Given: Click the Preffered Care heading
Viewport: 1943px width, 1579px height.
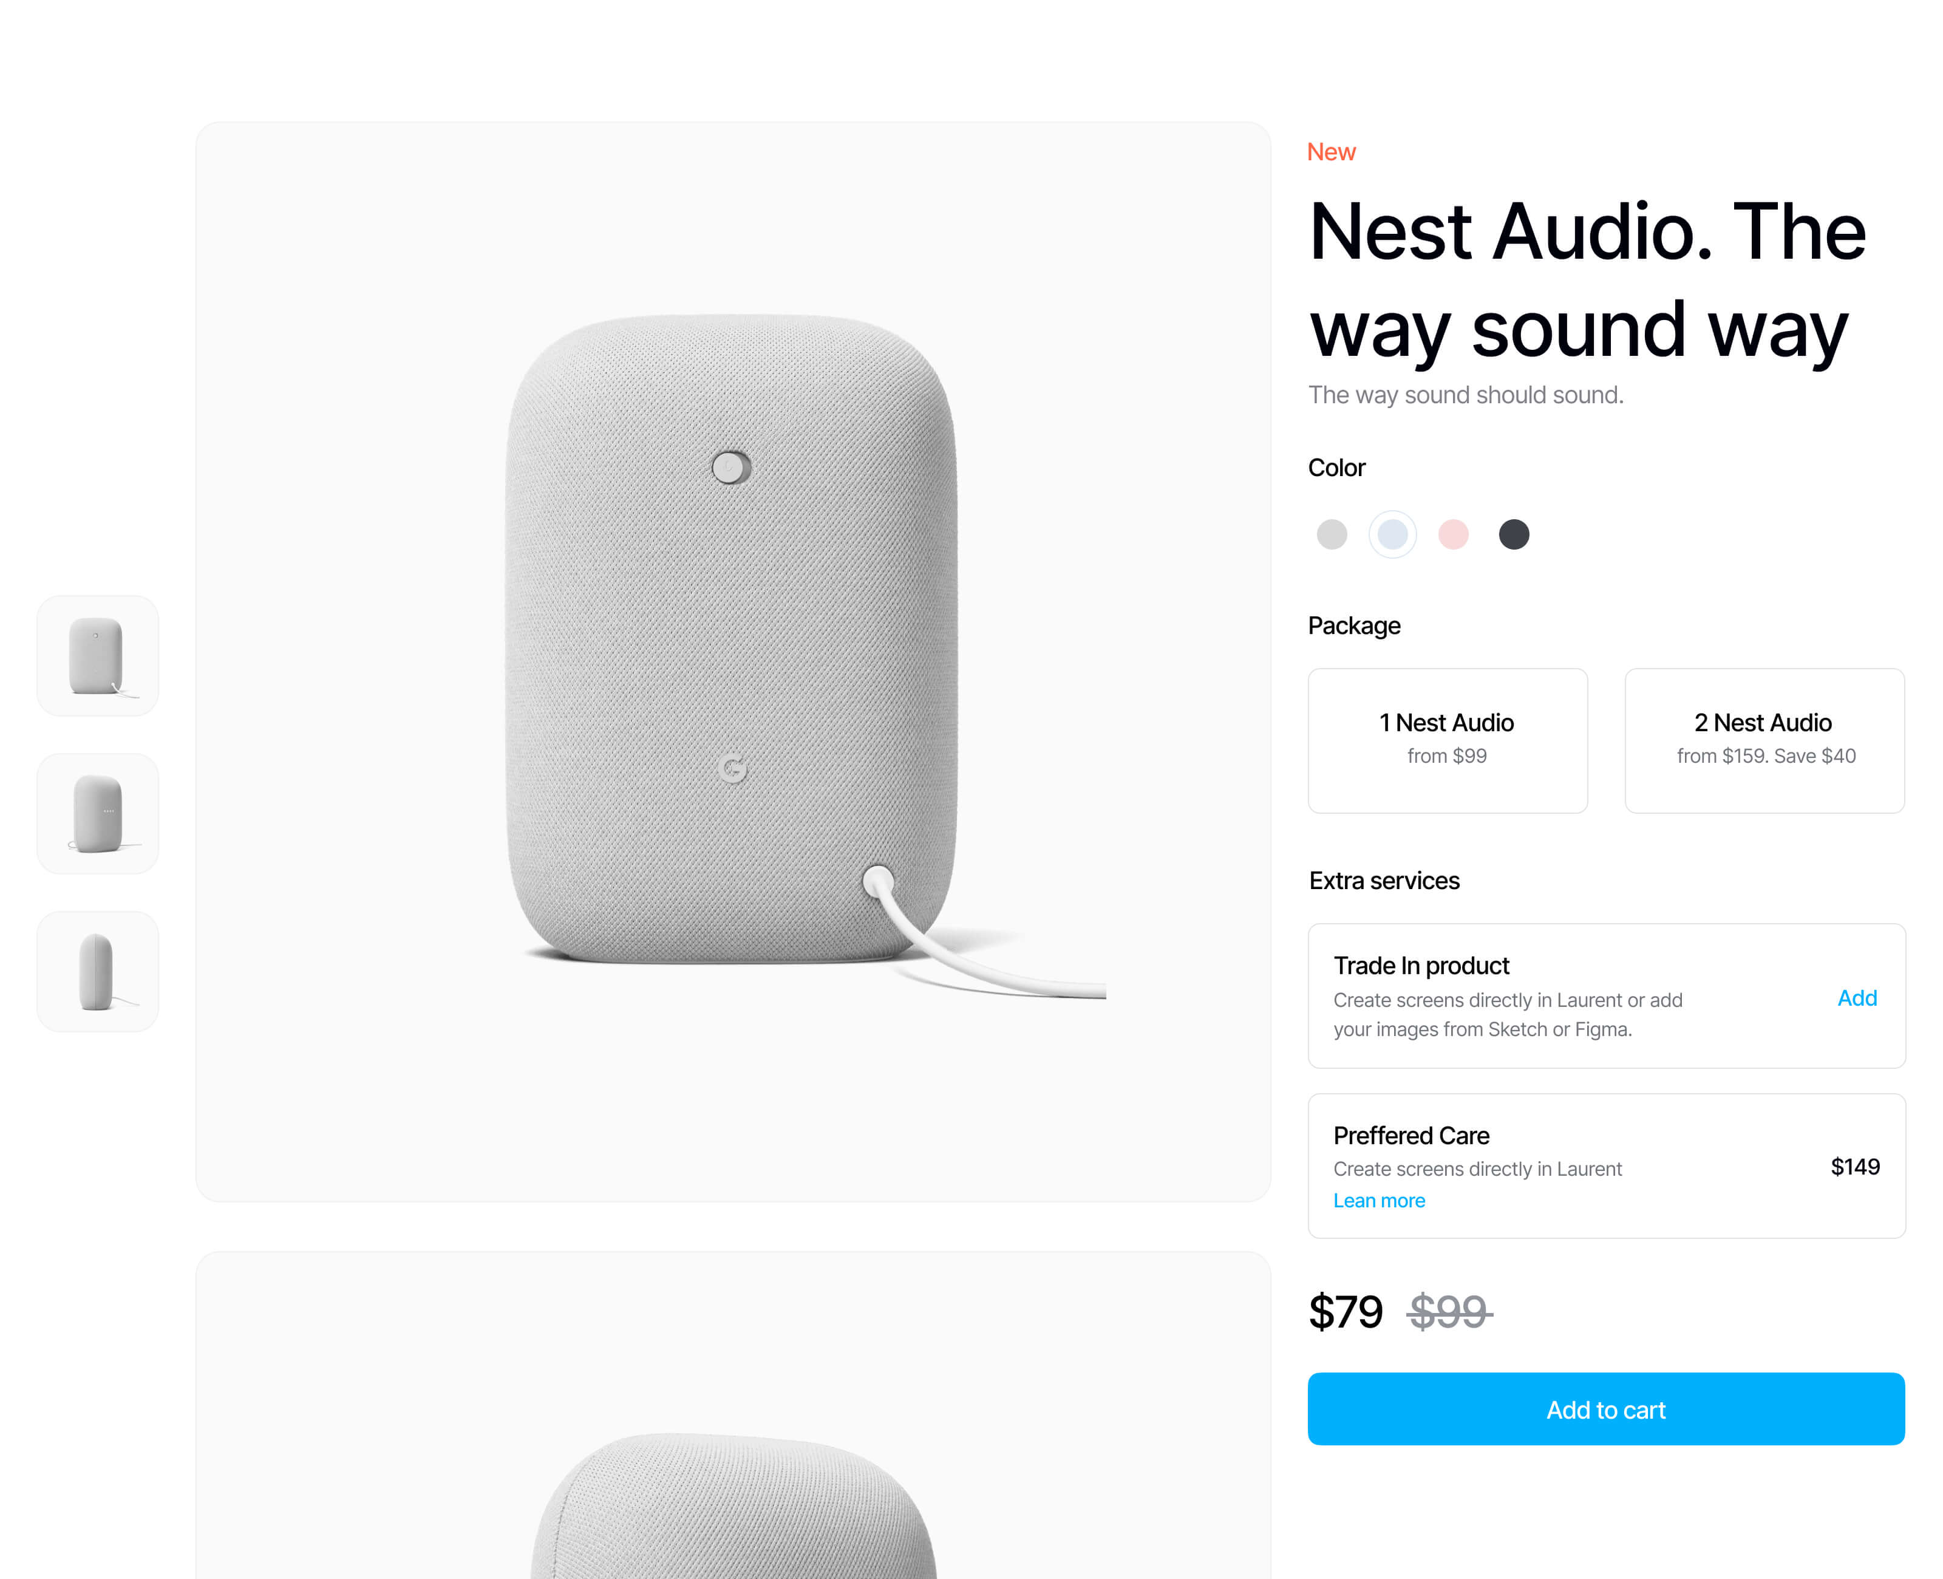Looking at the screenshot, I should (1411, 1135).
